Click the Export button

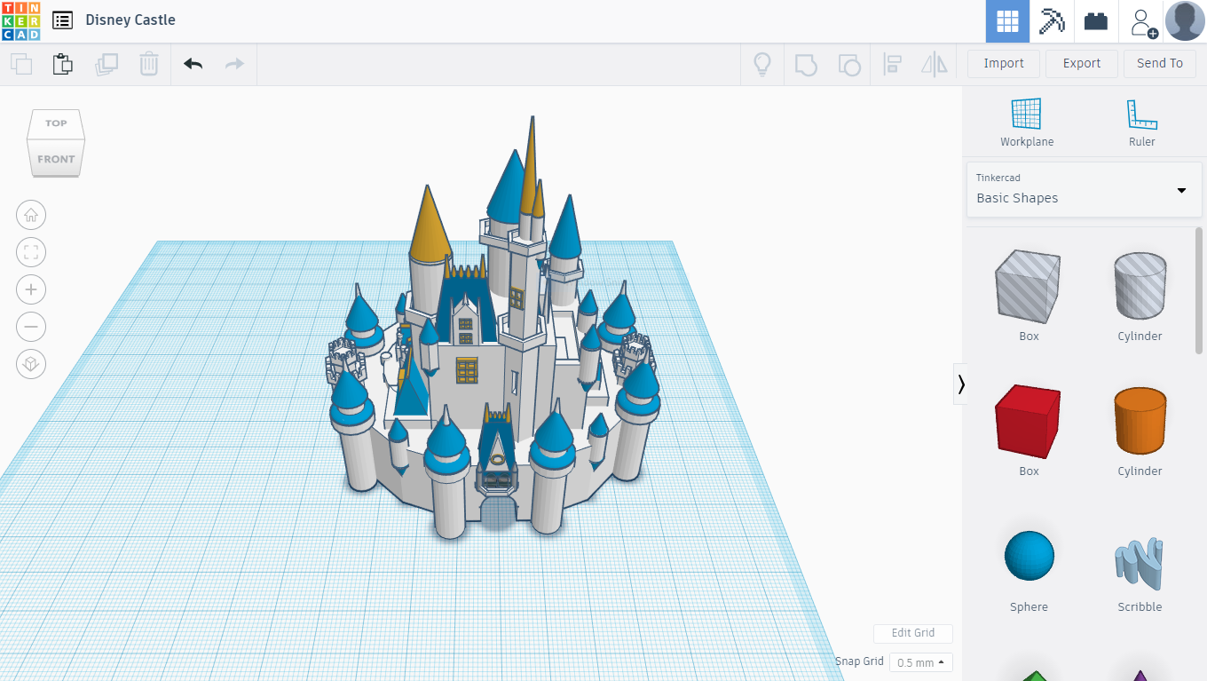[x=1082, y=63]
